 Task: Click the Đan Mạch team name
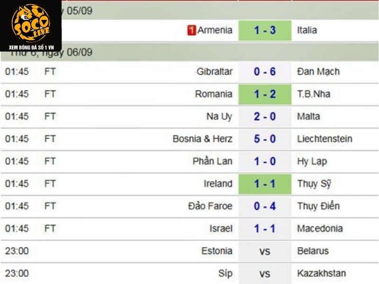click(x=318, y=72)
